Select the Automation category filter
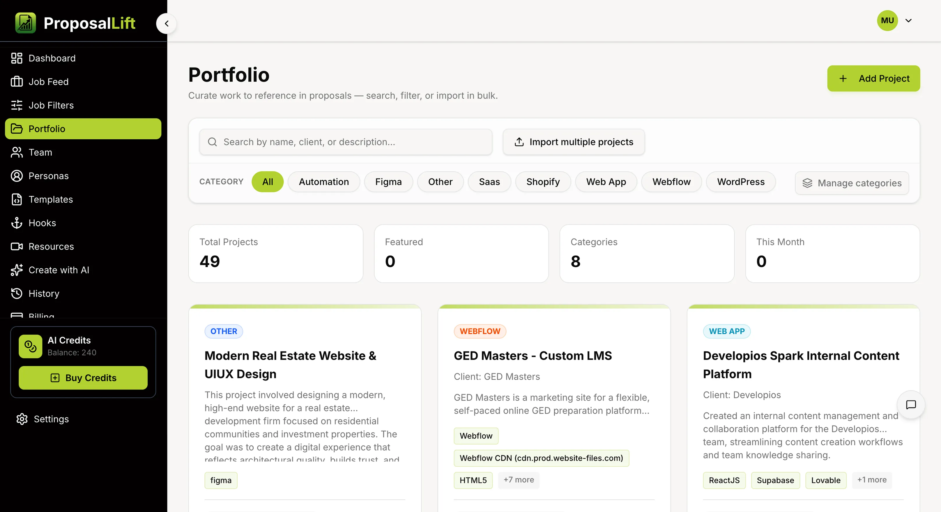Screen dimensions: 941x512 pyautogui.click(x=324, y=182)
